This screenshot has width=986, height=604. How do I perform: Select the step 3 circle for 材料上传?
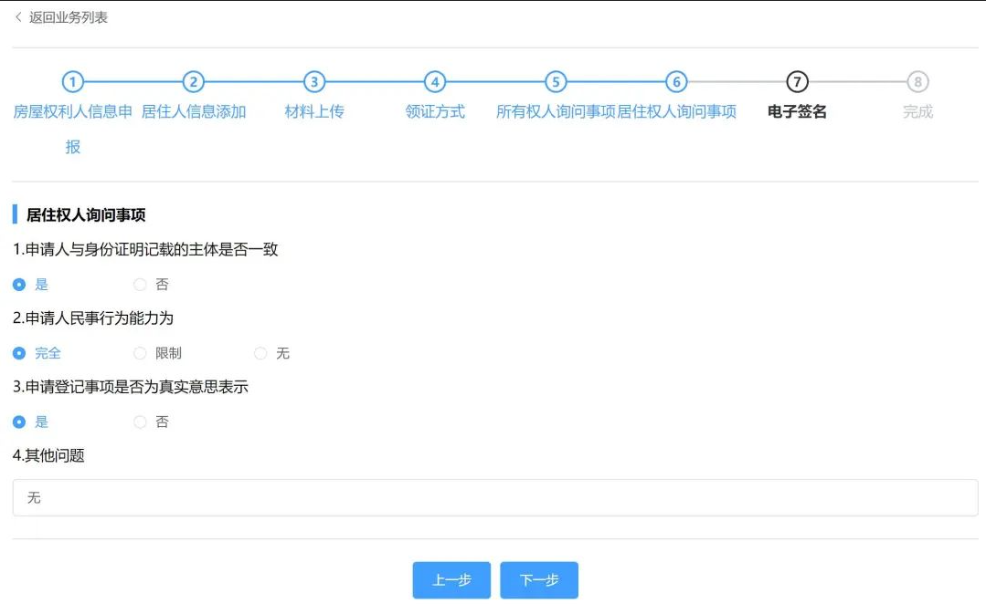314,82
